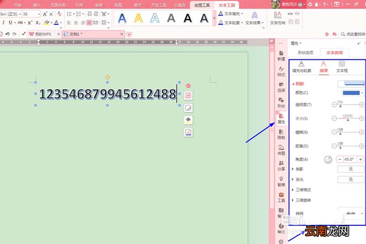Image resolution: width=366 pixels, height=244 pixels.
Task: Switch to the 我的WPS document tab
Action: pos(43,34)
